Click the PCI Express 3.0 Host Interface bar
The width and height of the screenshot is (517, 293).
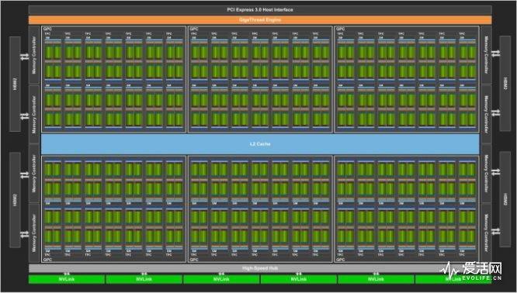(x=260, y=10)
